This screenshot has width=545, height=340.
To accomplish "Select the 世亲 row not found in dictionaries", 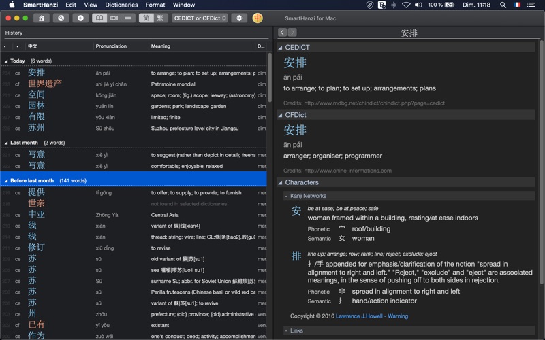I will click(x=134, y=204).
